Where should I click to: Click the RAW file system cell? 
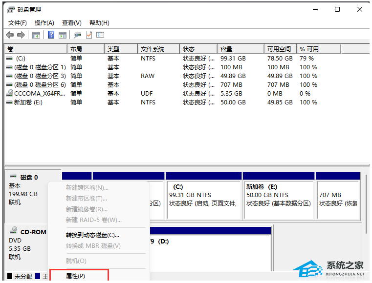(x=147, y=76)
